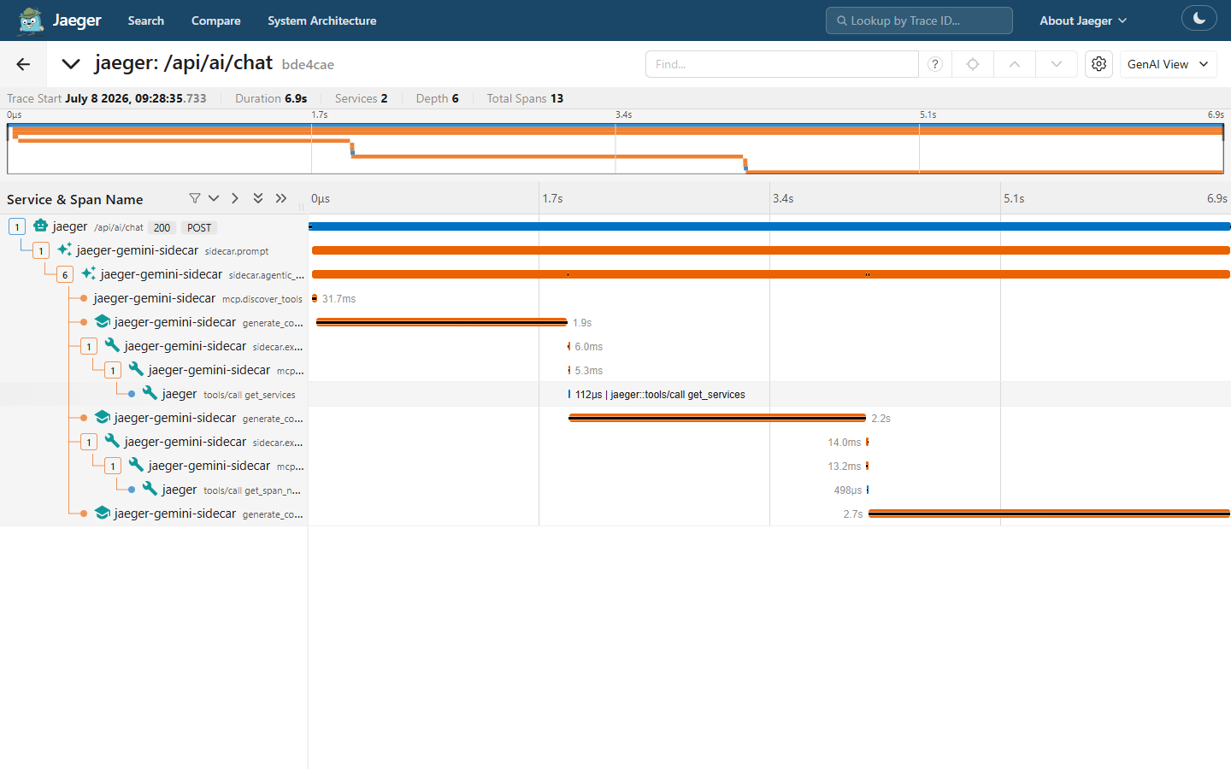Viewport: 1231px width, 769px height.
Task: Click the wrench icon on the 13.2ms mcp row
Action: pos(136,465)
